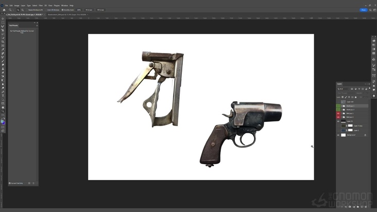
Task: Select the Gradient tool
Action: 3,80
